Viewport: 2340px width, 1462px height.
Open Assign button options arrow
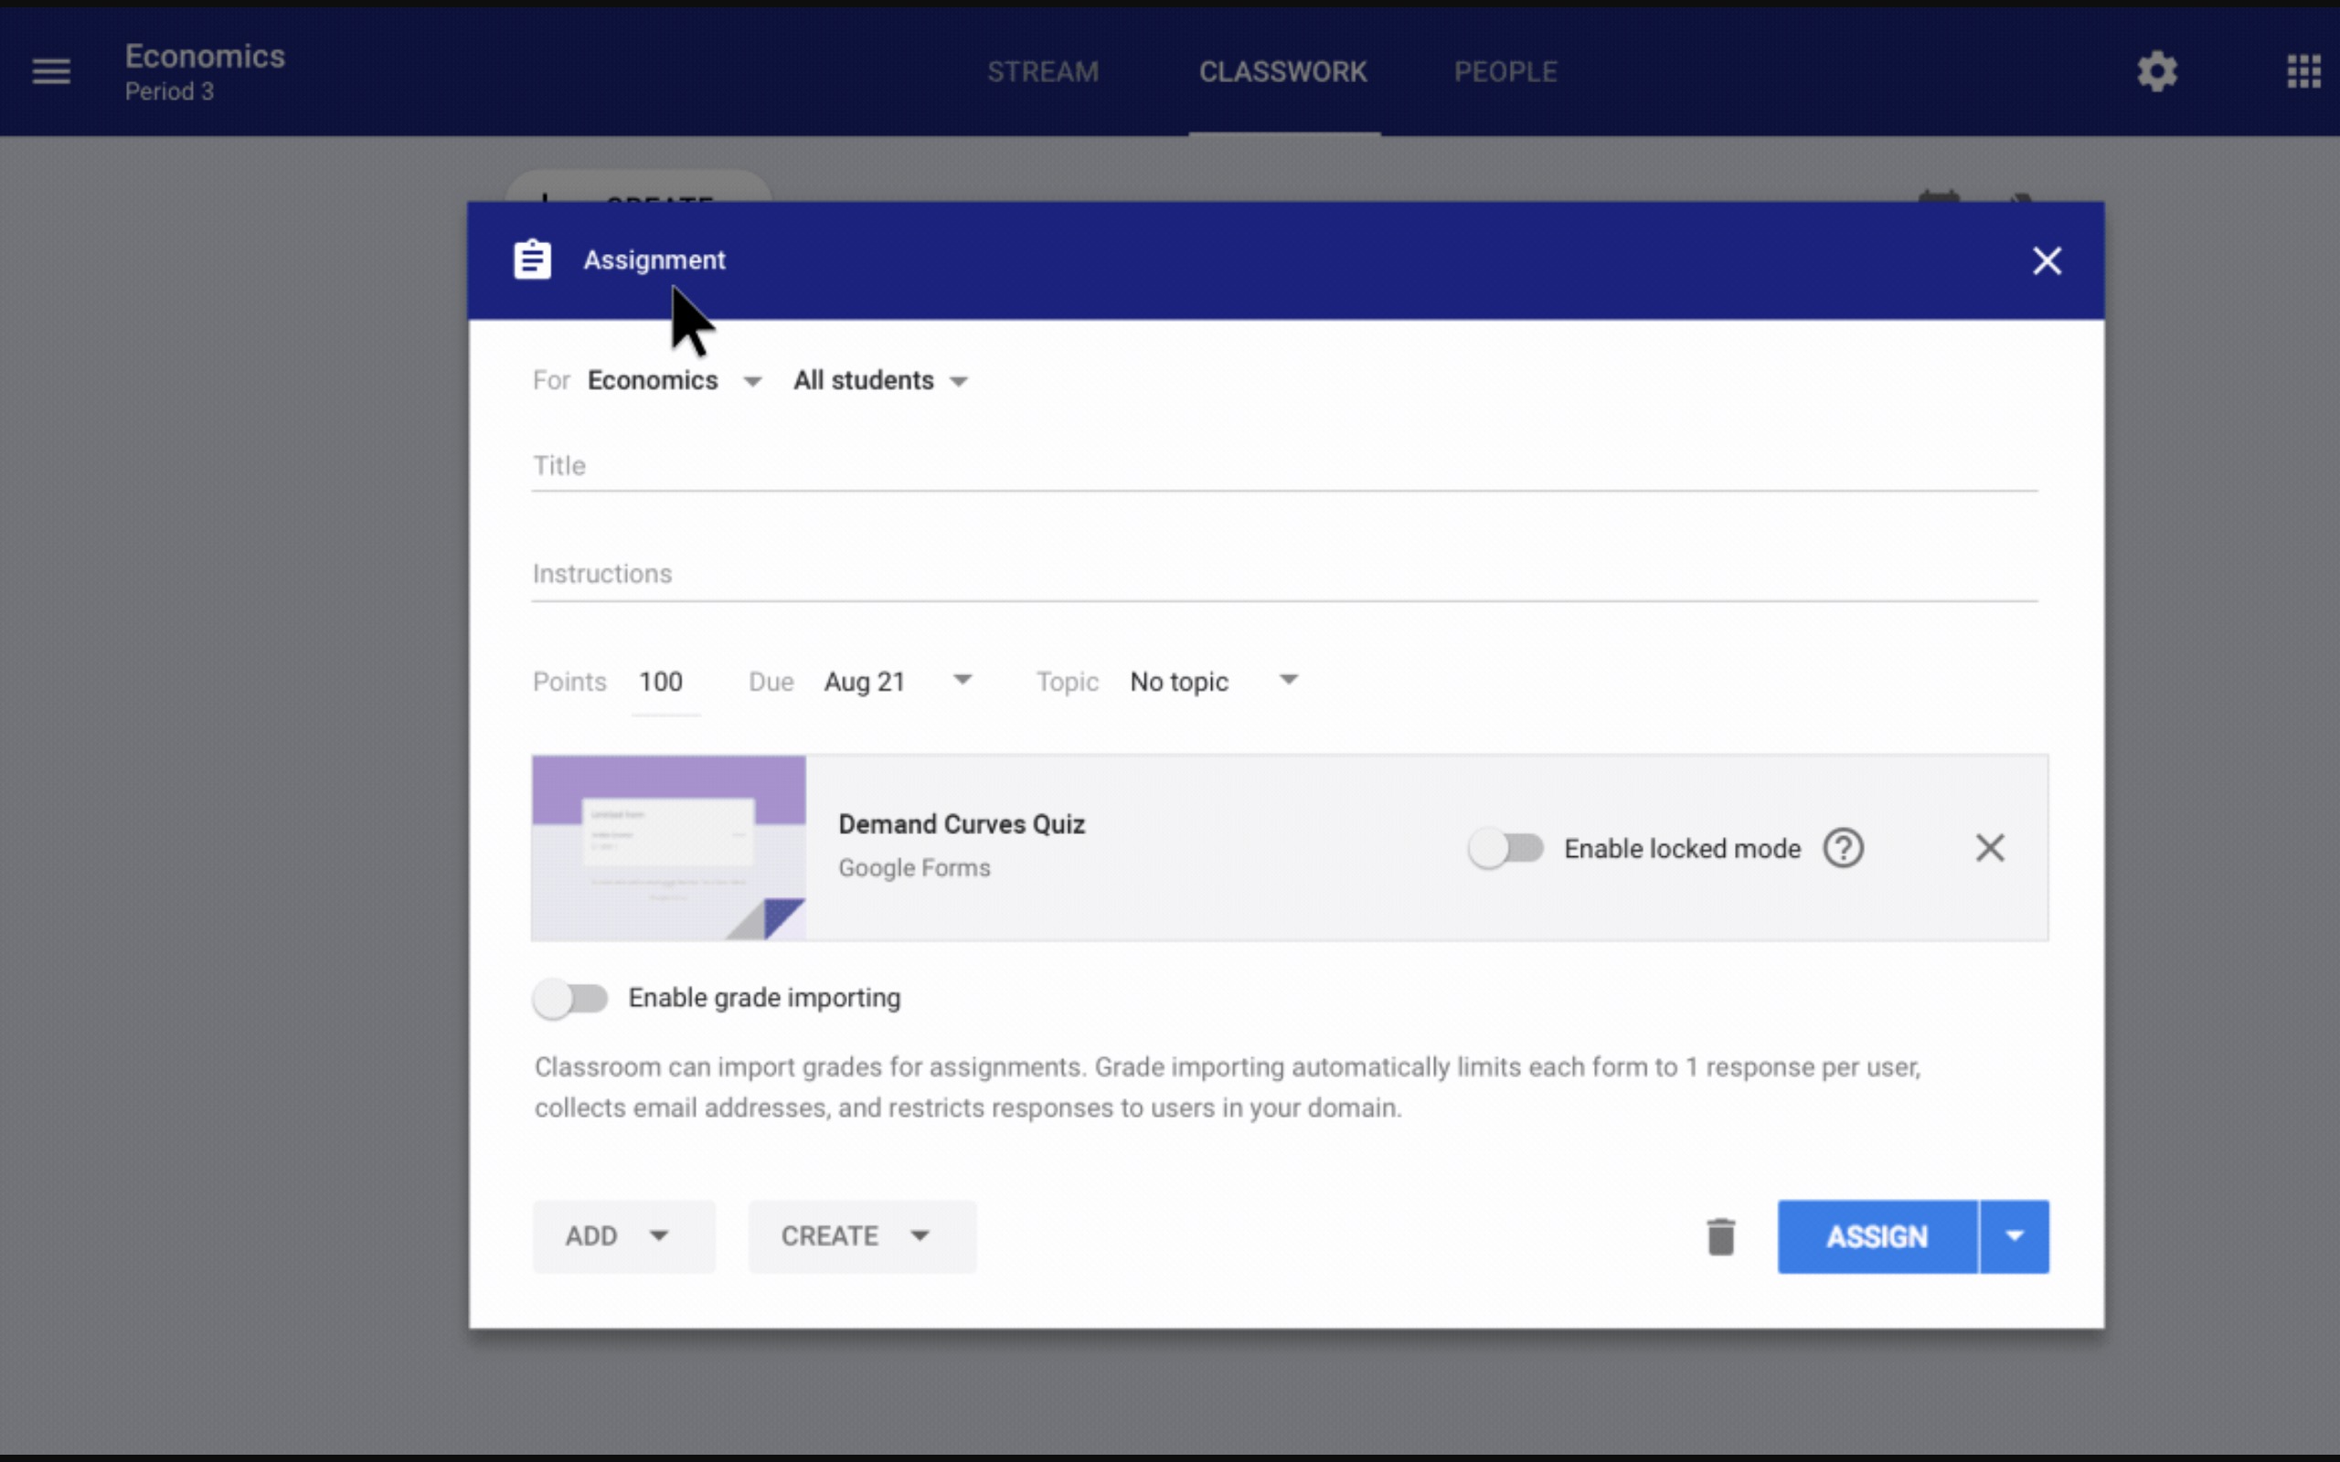(2015, 1236)
